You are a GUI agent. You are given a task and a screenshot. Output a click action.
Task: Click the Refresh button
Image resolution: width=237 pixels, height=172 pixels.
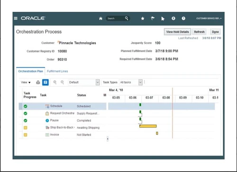pyautogui.click(x=199, y=32)
